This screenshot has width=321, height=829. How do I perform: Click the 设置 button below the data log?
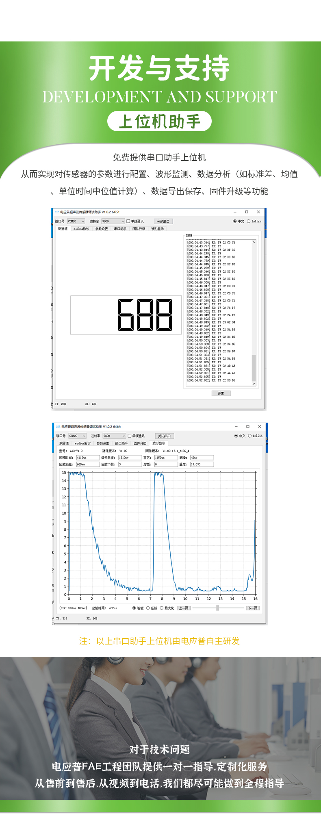221,393
